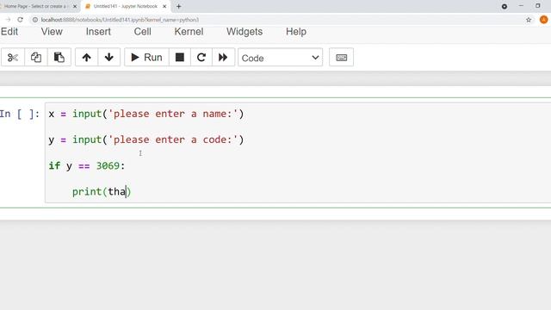Open the Widgets menu
Screen dimensions: 551x310
click(245, 32)
